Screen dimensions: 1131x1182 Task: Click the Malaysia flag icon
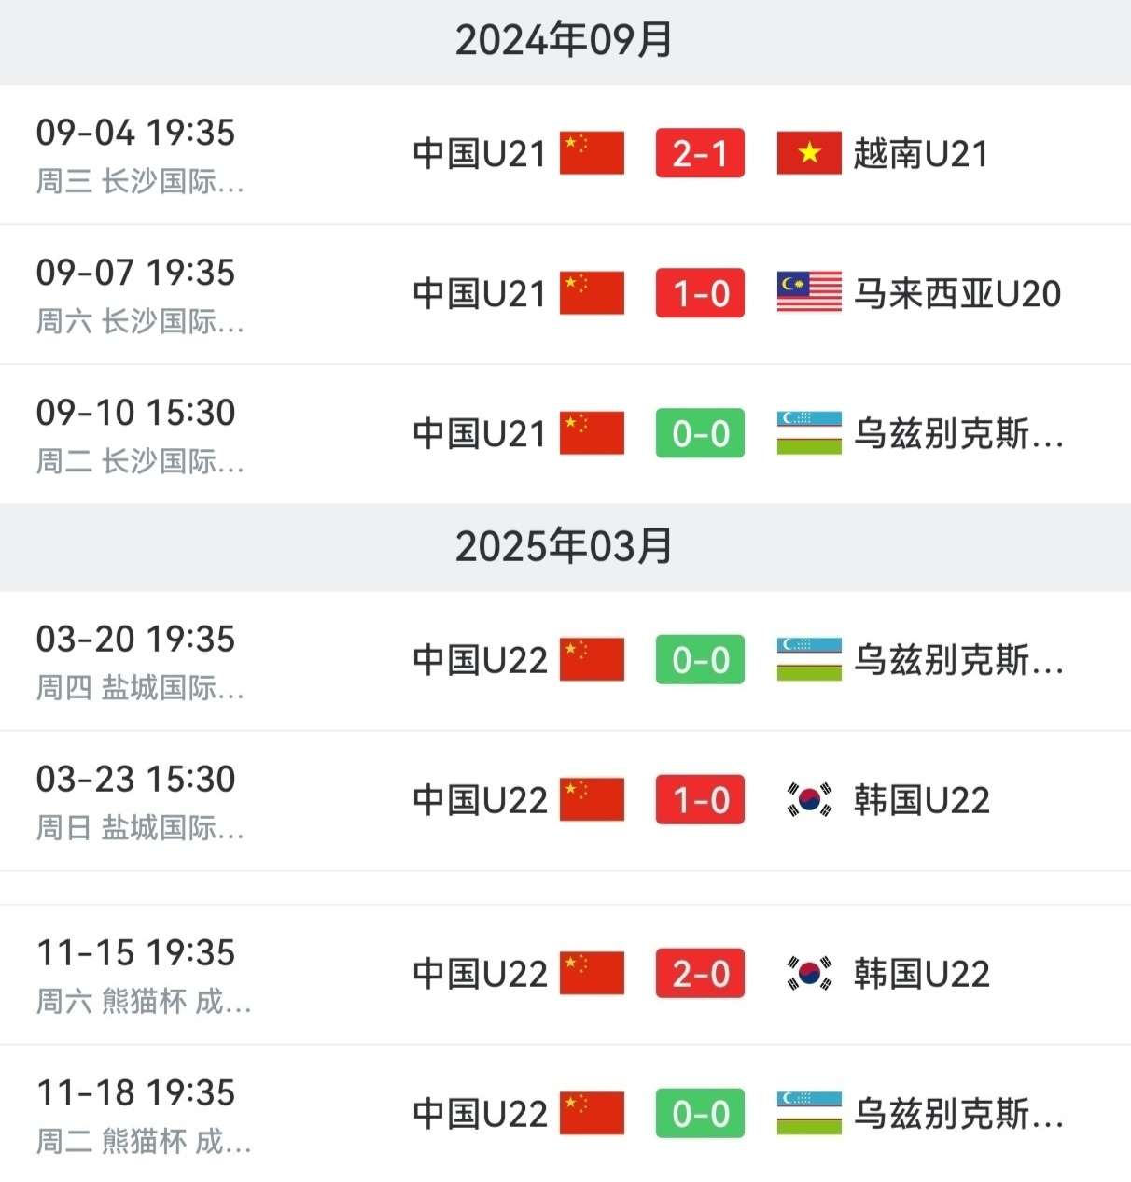click(809, 293)
